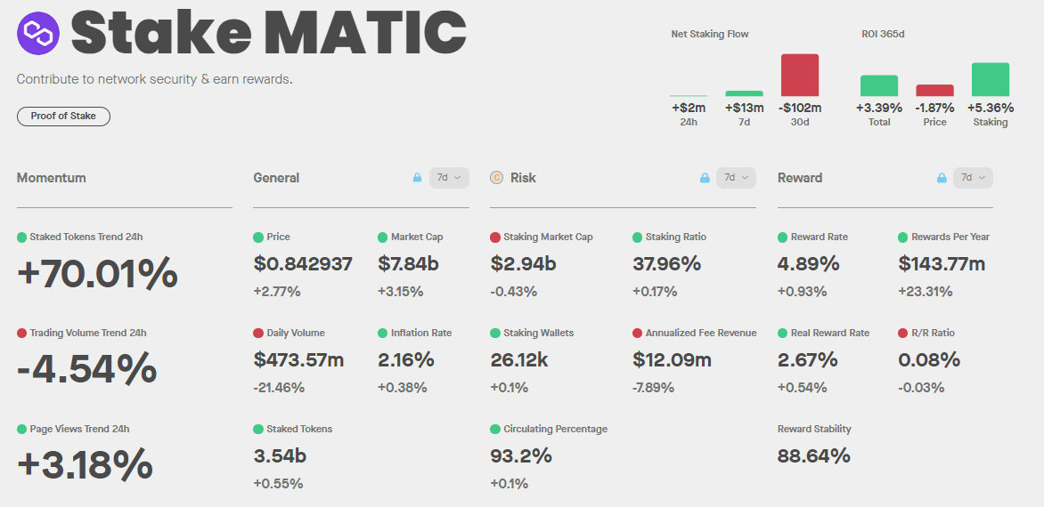Select the Reward section header
The width and height of the screenshot is (1044, 507).
pos(800,178)
